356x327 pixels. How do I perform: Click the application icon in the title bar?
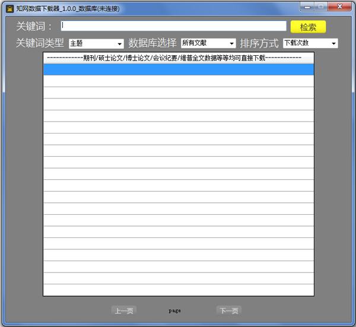(9, 9)
